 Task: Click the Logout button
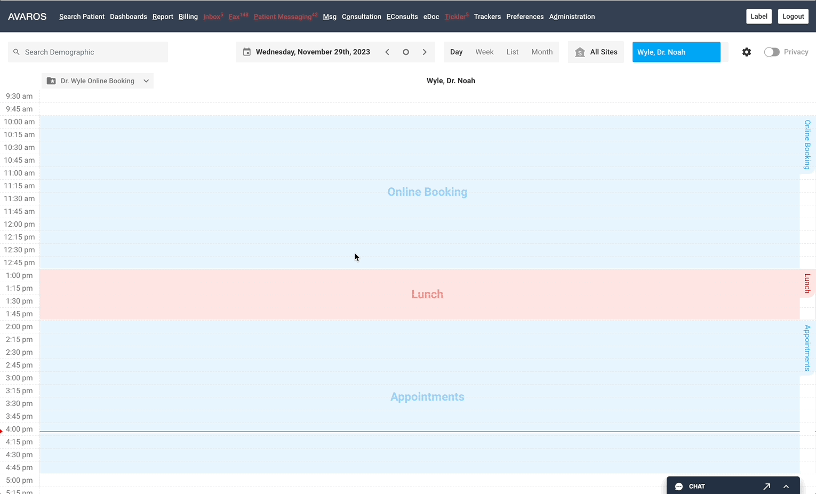click(793, 16)
